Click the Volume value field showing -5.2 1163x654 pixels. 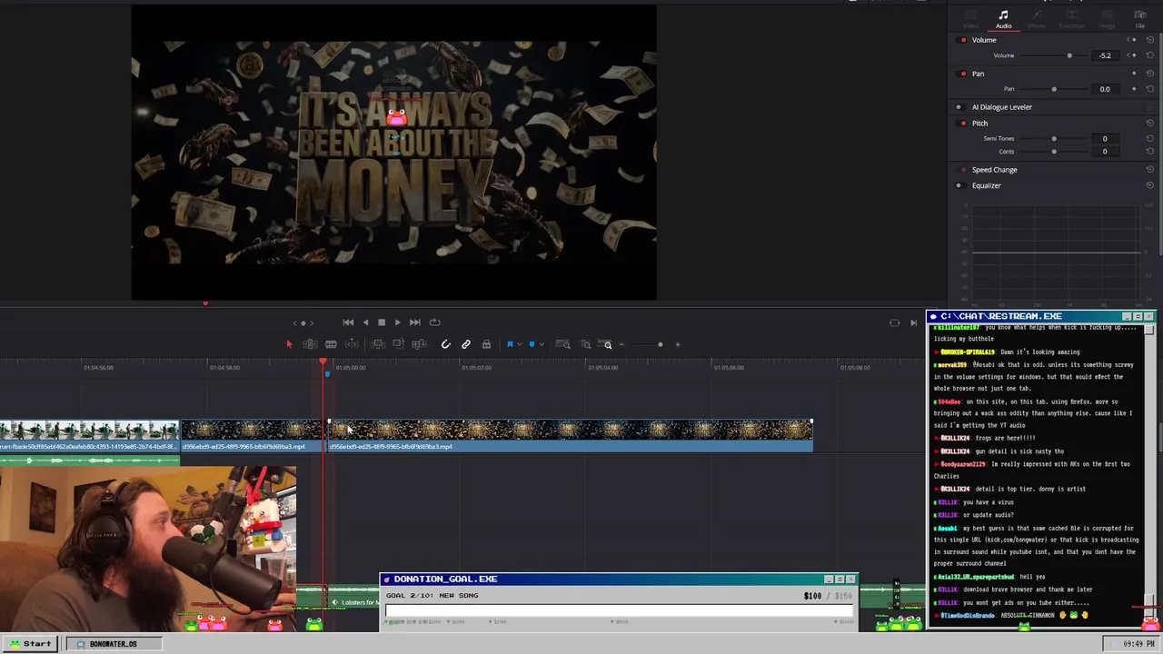(x=1105, y=55)
